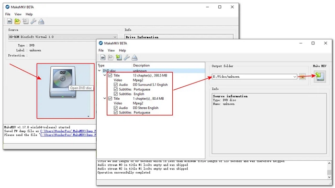
Task: Click small dropdown arrow below the DVD drive image
Action: pyautogui.click(x=88, y=116)
